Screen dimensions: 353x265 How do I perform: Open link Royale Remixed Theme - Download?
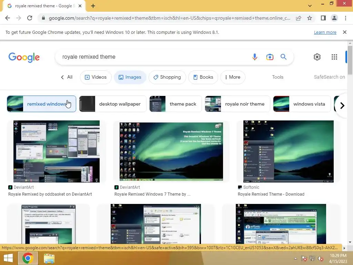[271, 194]
